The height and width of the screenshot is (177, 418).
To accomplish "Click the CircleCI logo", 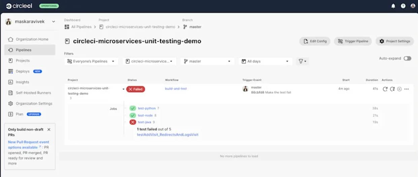I will [x=20, y=6].
